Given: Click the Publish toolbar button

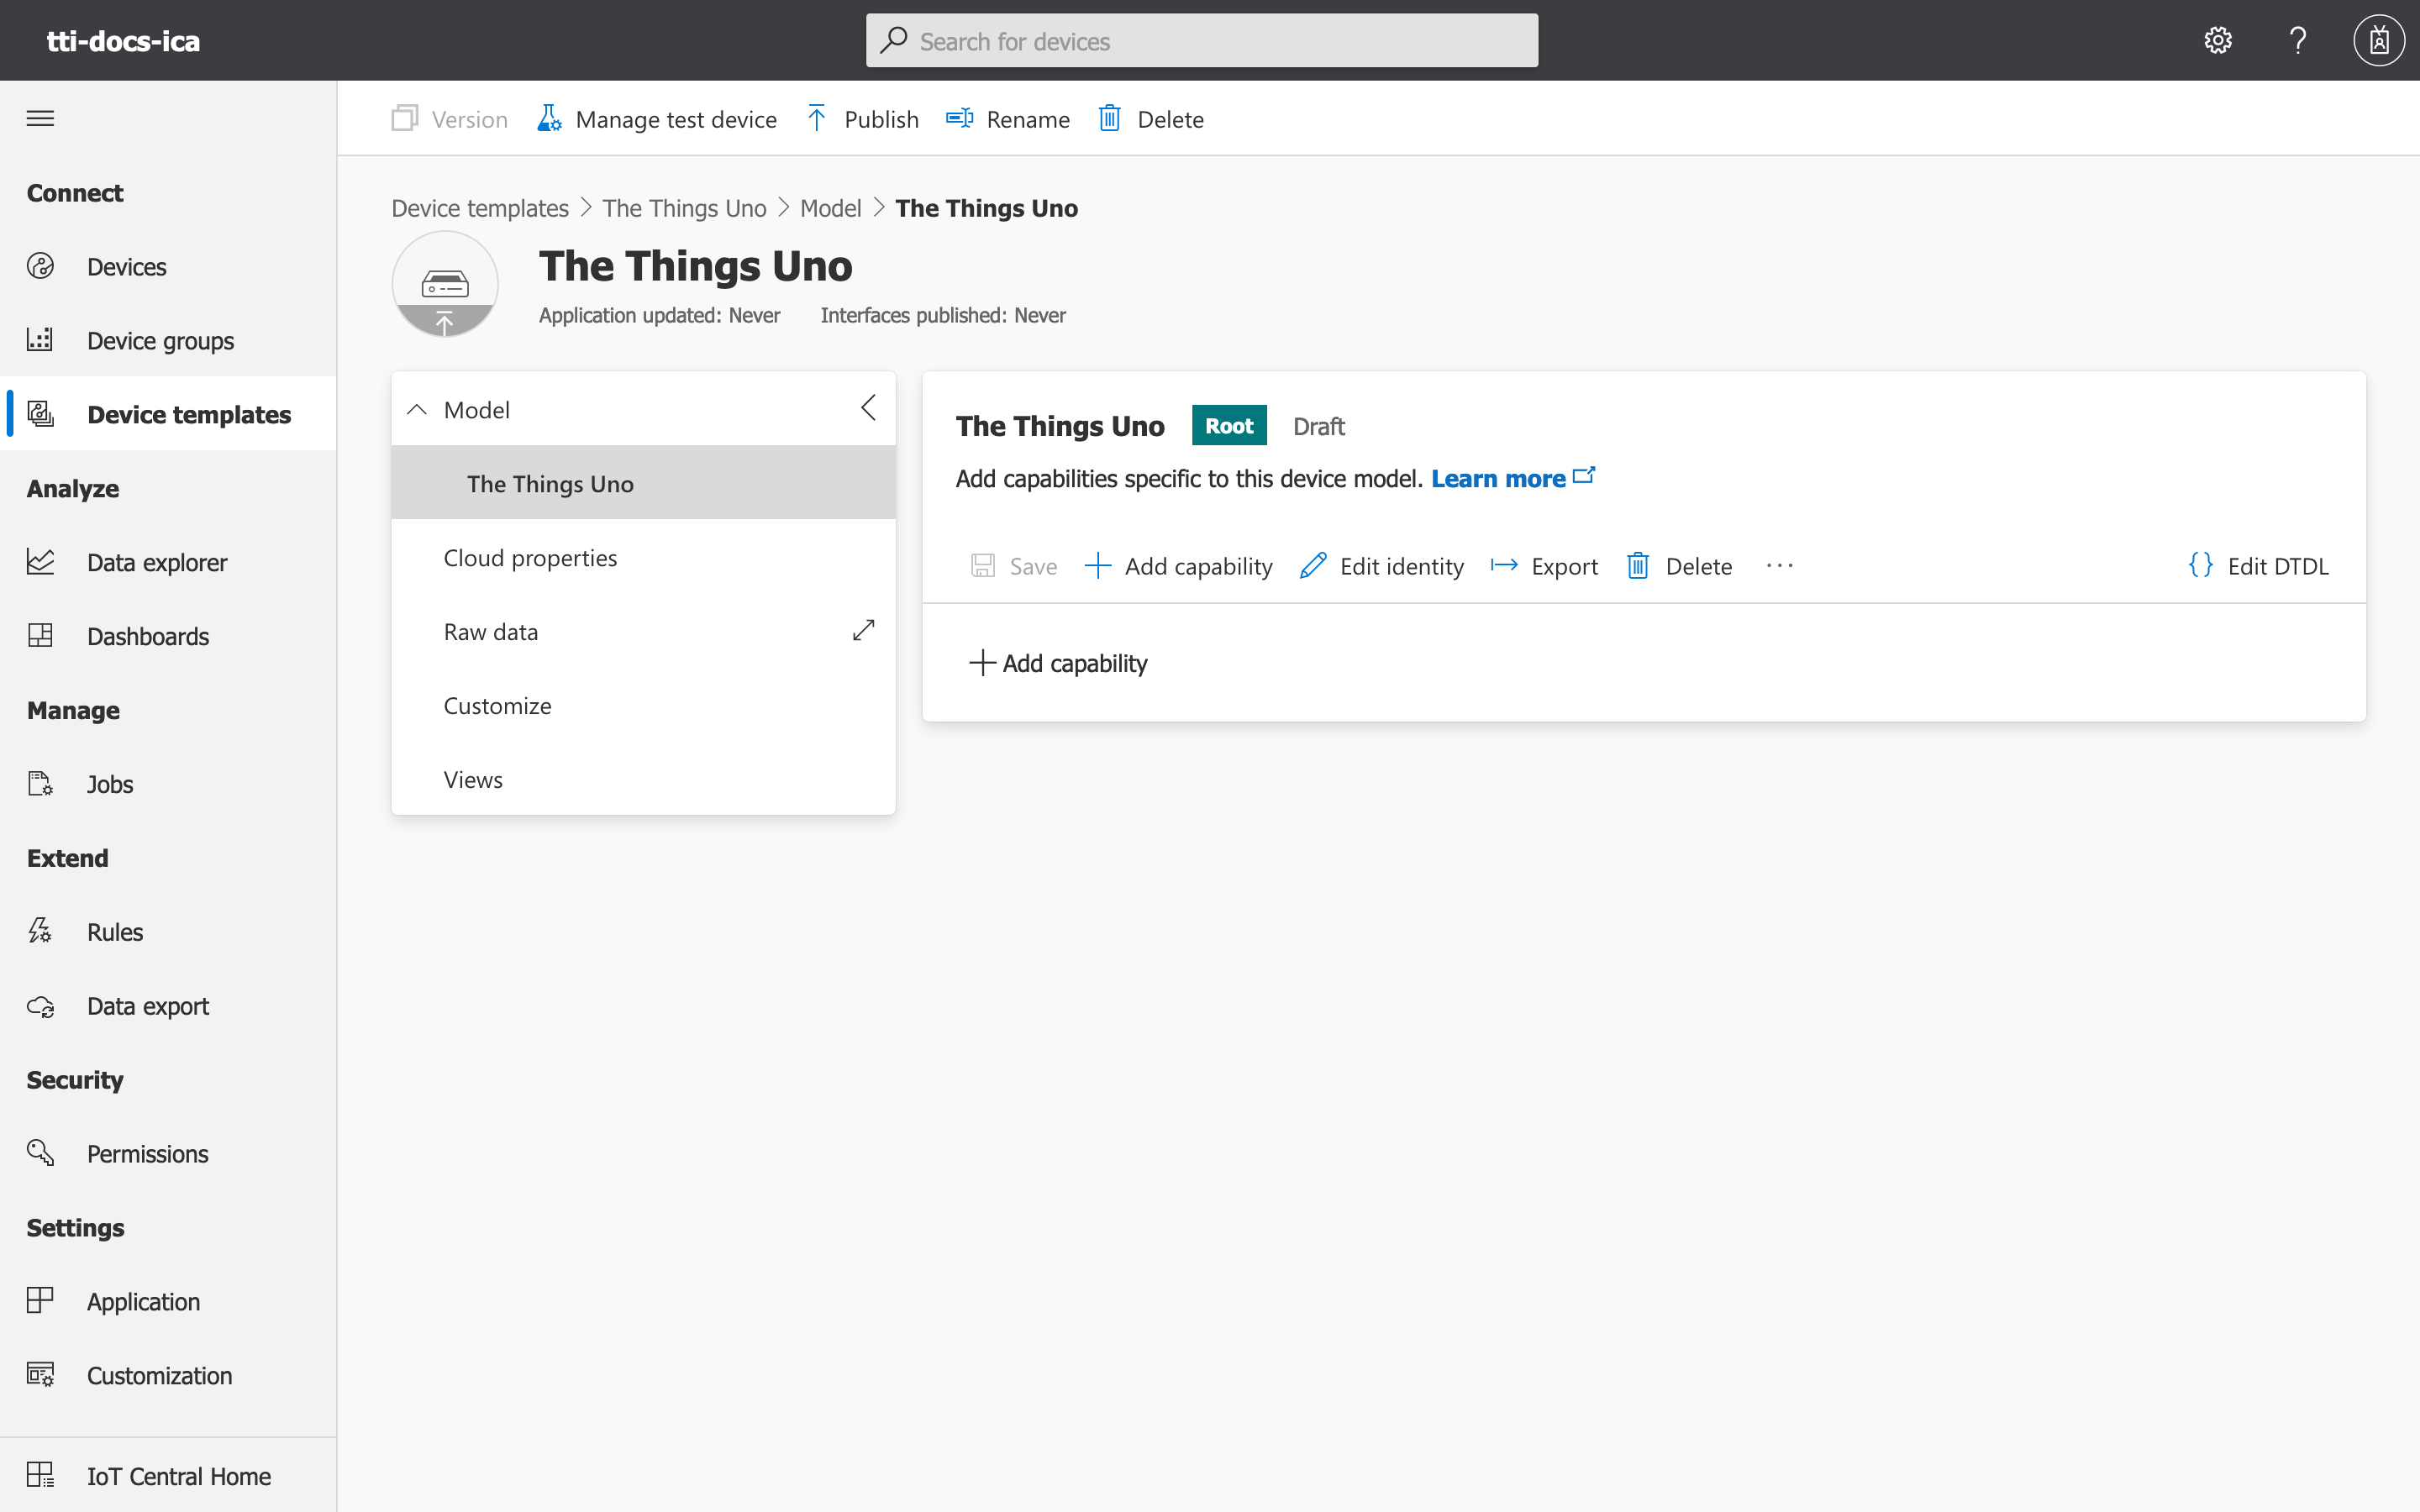Looking at the screenshot, I should 862,119.
